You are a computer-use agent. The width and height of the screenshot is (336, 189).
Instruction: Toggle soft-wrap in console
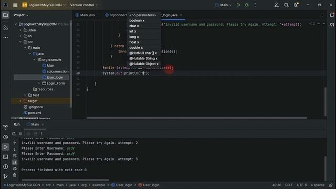[x=15, y=156]
